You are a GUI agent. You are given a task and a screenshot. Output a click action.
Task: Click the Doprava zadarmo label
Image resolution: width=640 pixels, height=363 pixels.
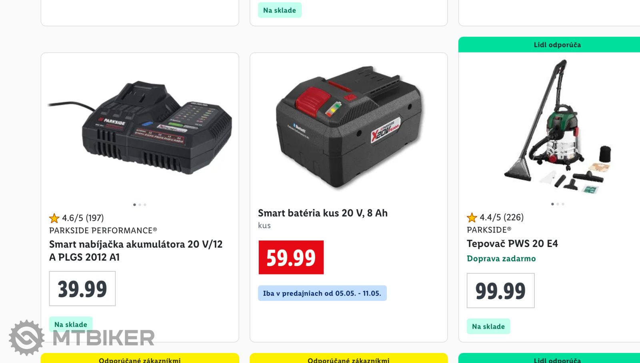click(x=501, y=259)
